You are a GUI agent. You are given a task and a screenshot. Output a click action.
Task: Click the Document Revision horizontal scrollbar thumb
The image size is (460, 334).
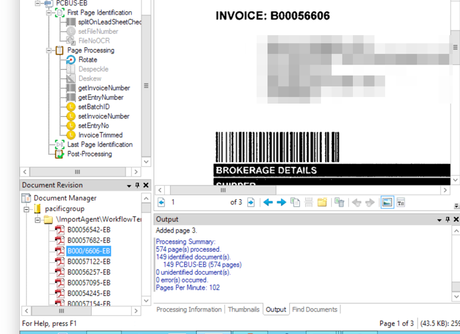pos(62,311)
